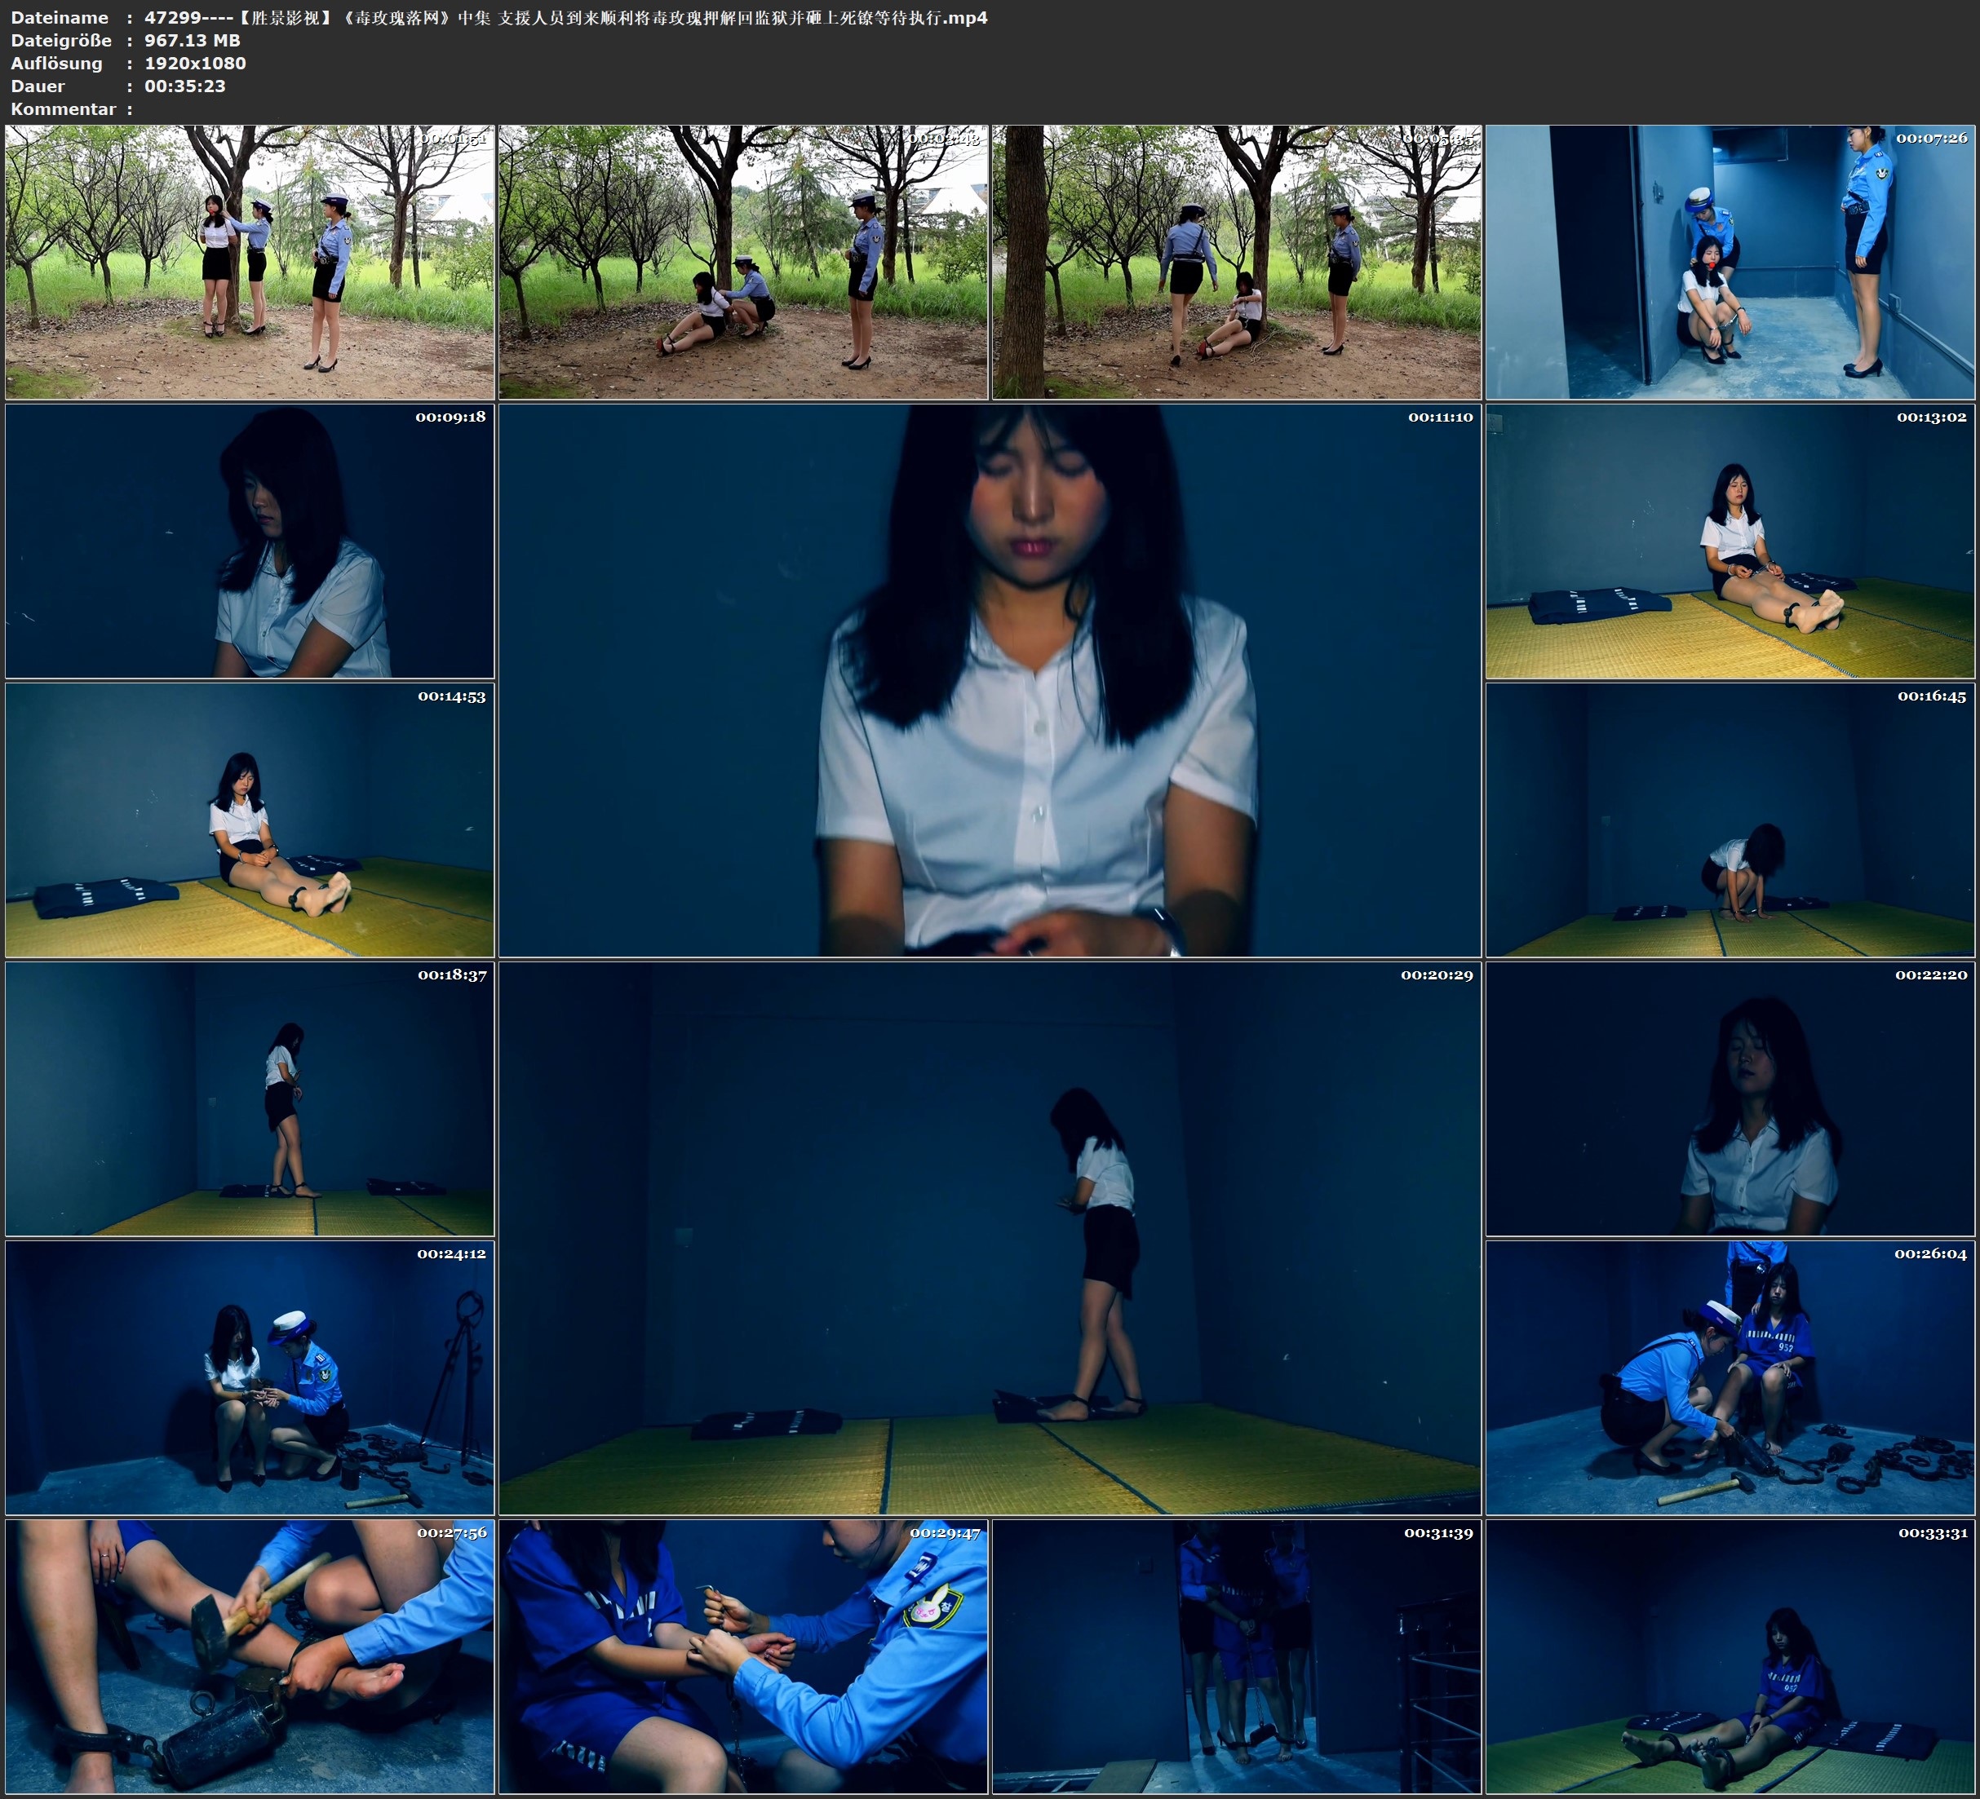Click the mp4 filename text

565,18
